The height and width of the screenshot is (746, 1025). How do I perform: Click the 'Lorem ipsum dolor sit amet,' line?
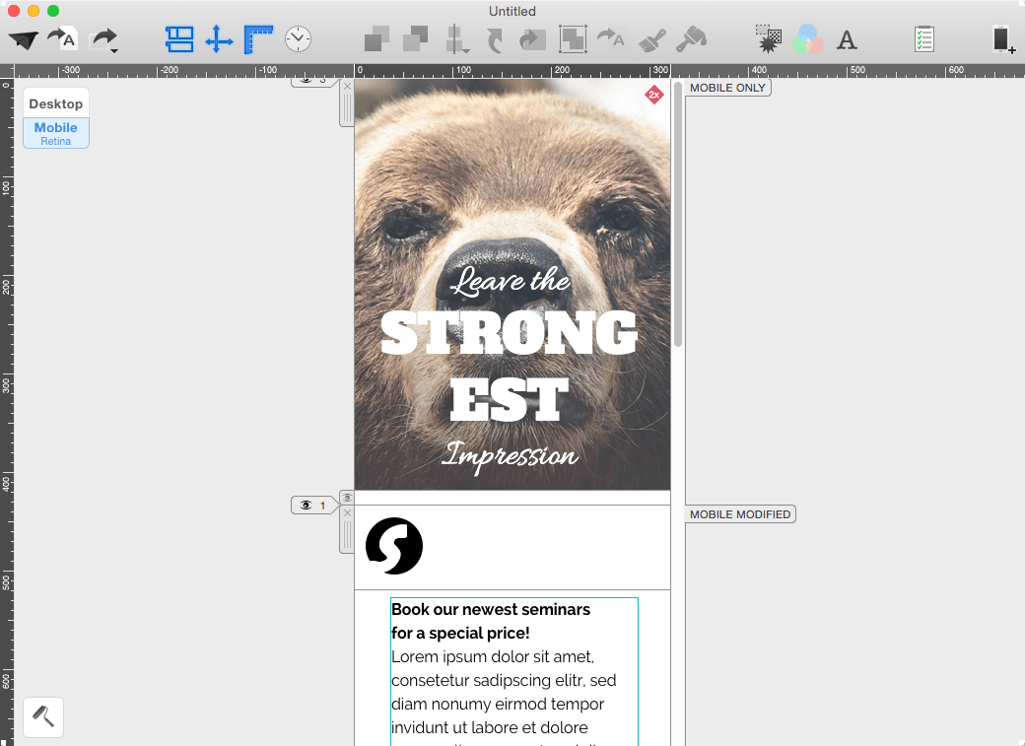click(x=493, y=656)
